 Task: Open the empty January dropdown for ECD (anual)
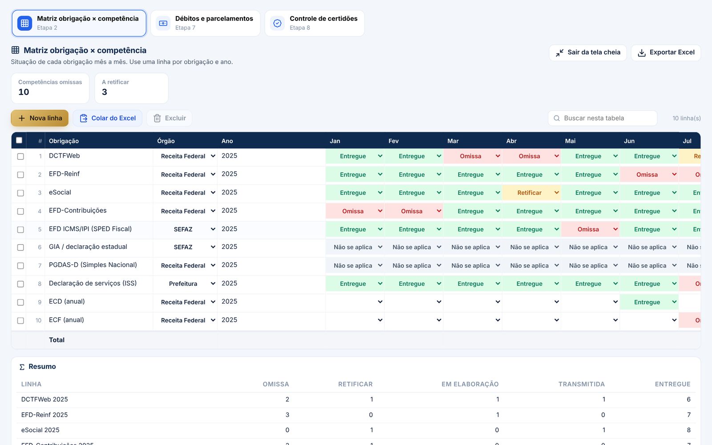click(355, 302)
